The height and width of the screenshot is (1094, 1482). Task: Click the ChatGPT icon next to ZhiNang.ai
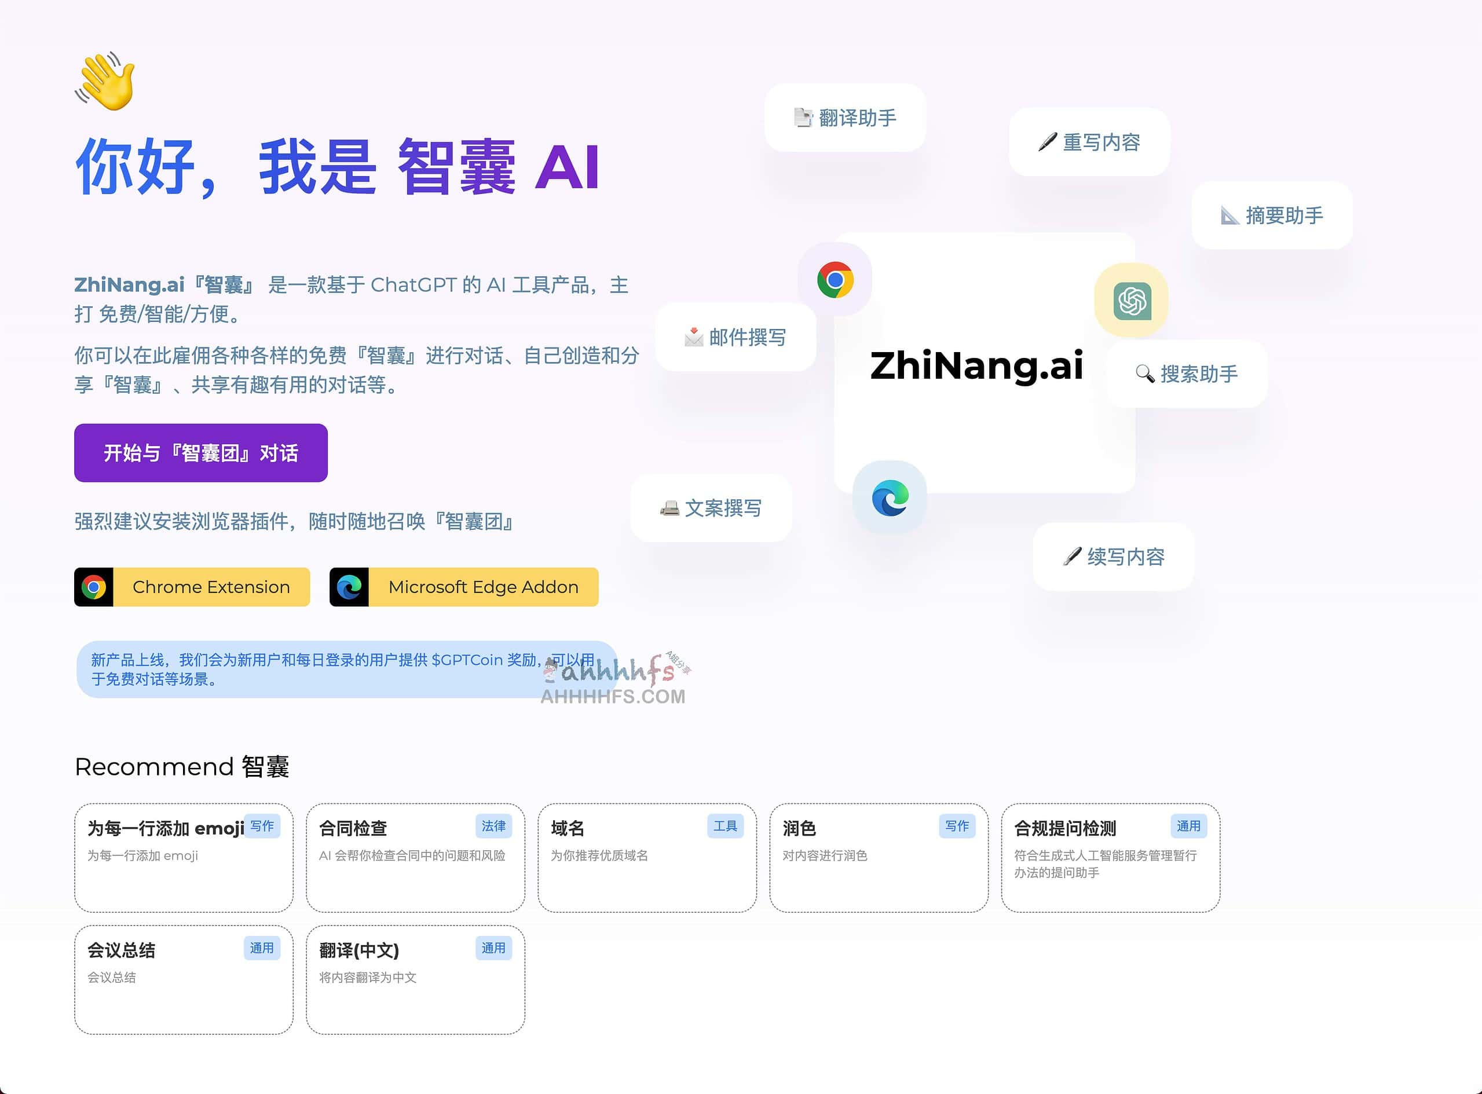click(x=1132, y=300)
